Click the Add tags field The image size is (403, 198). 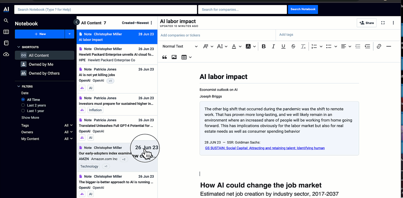pos(338,35)
